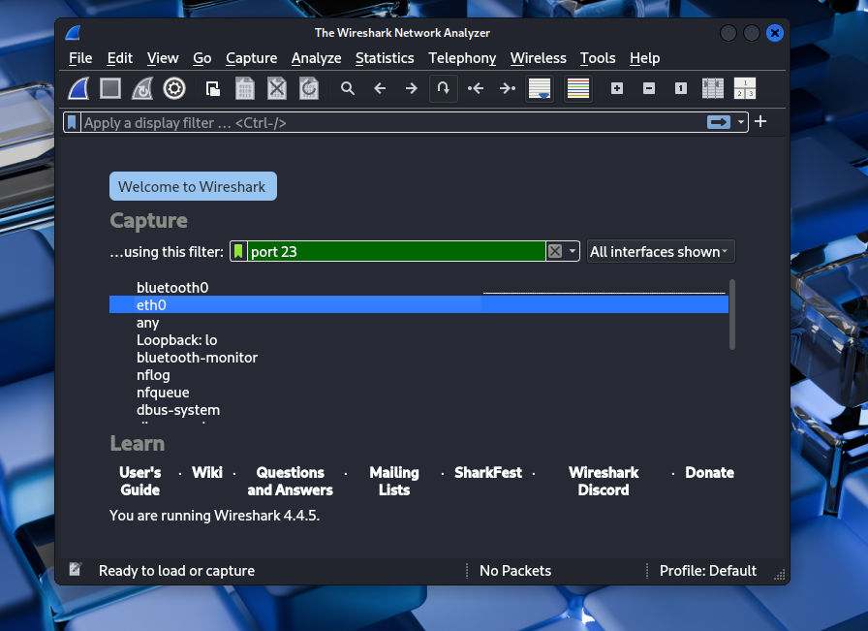Viewport: 868px width, 631px height.
Task: Open the SharkFest link
Action: pos(488,473)
